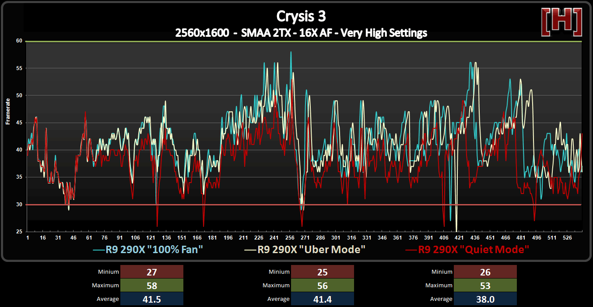593x307 pixels.
Task: Click the 55 label on the y-axis
Action: 19,68
